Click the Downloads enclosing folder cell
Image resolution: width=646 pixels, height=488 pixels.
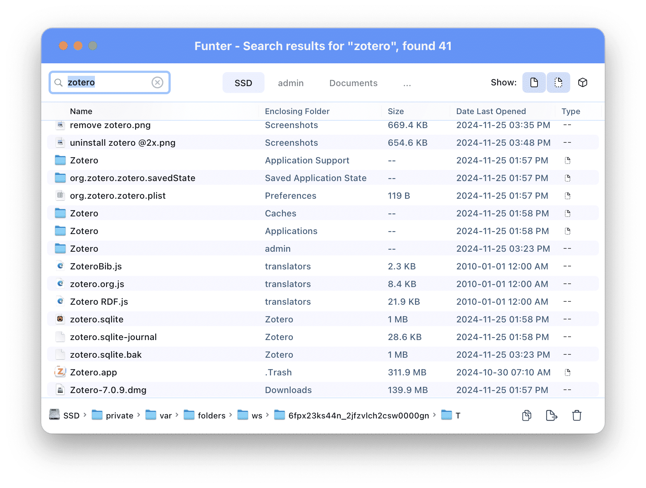288,390
